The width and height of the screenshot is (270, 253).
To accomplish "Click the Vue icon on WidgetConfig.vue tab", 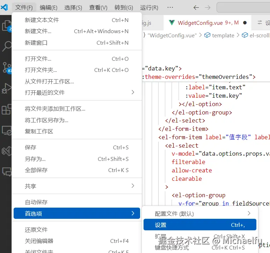I will pos(172,23).
